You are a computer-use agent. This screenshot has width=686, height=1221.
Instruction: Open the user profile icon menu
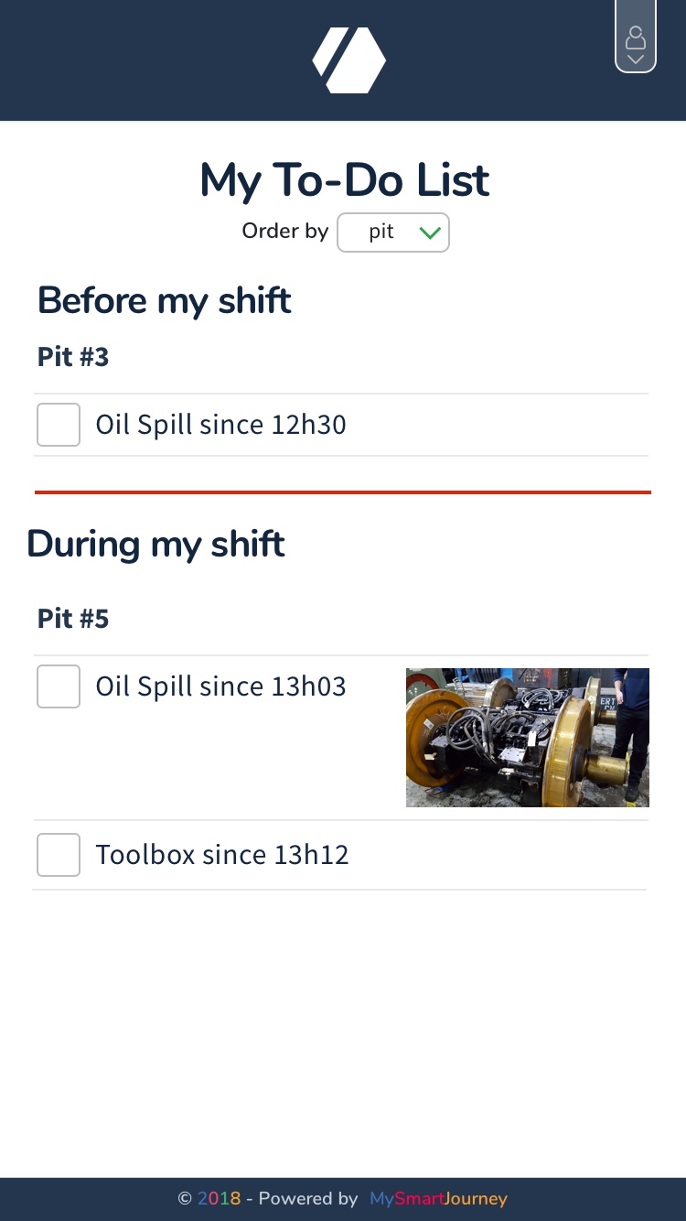[636, 38]
